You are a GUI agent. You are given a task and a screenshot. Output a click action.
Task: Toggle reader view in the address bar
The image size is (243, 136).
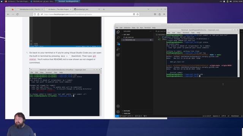(134, 14)
